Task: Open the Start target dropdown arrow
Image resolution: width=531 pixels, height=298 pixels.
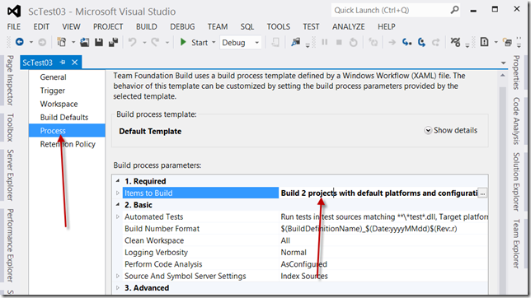Action: (x=214, y=43)
